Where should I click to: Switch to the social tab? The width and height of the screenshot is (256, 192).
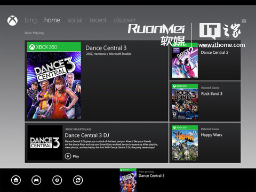(x=75, y=20)
